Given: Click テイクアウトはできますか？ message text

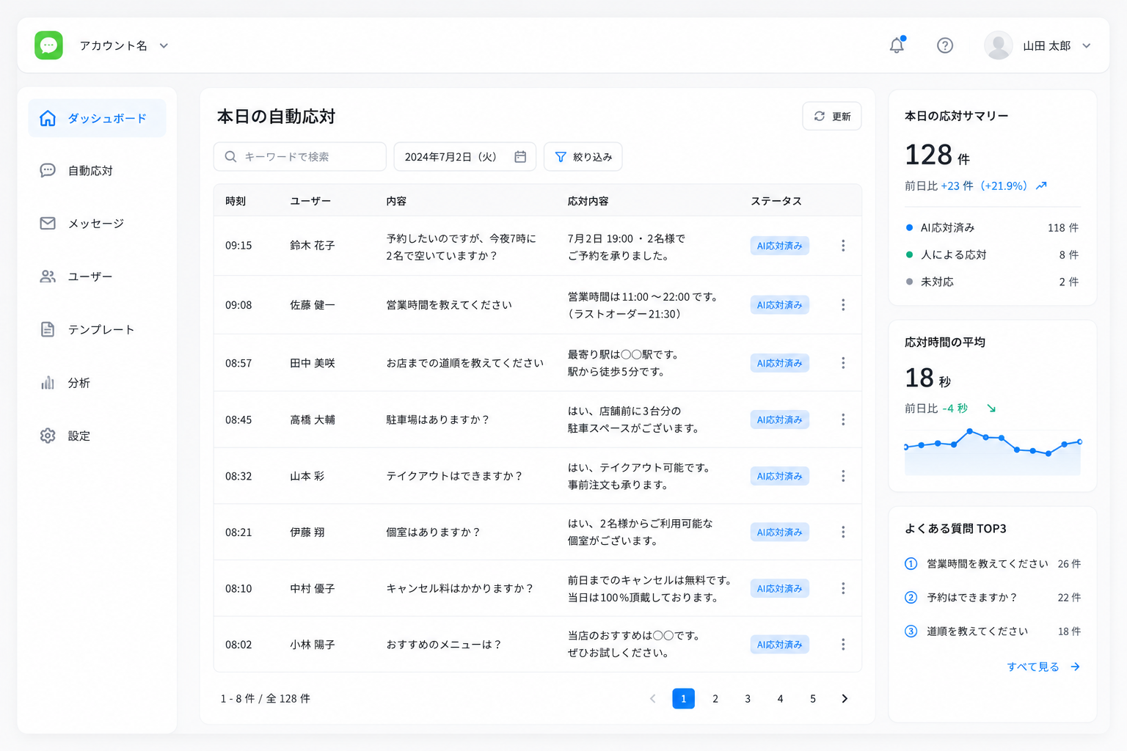Looking at the screenshot, I should 454,476.
